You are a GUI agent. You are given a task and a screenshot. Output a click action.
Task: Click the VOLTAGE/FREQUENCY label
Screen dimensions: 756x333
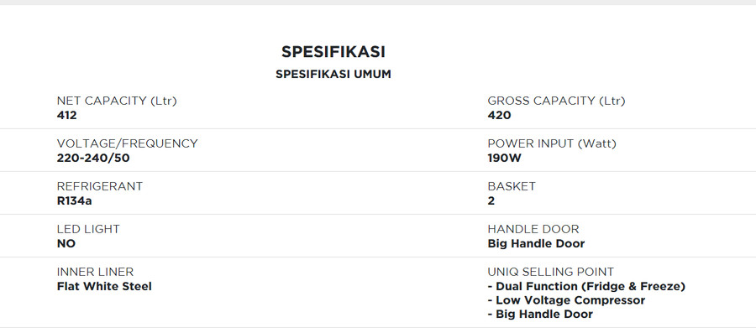(x=128, y=143)
